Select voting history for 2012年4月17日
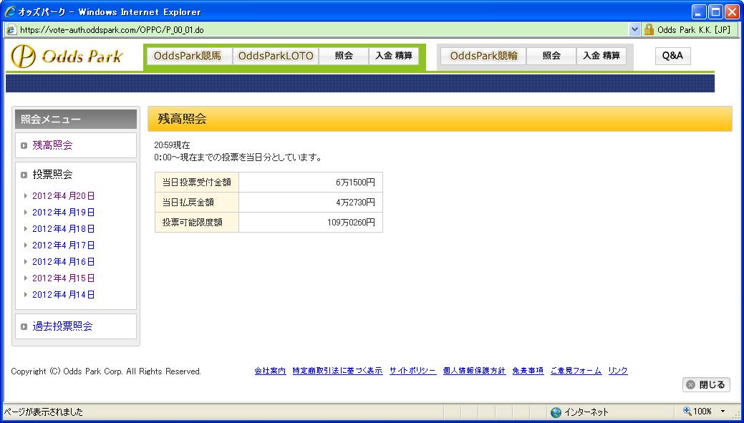744x423 pixels. [x=64, y=245]
